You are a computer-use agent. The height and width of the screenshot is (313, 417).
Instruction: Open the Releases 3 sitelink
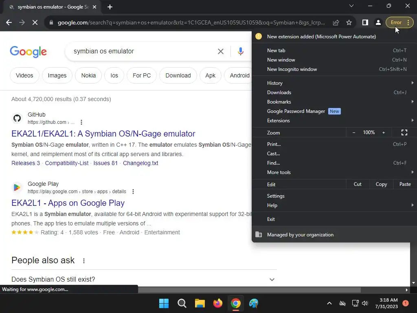26,163
